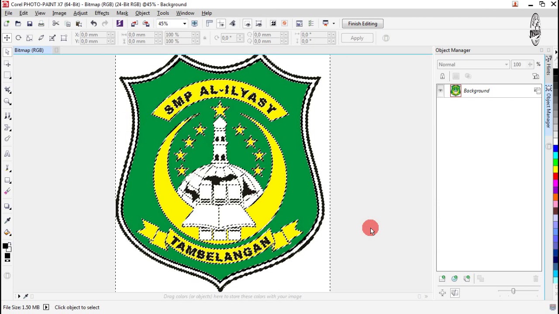Viewport: 559px width, 314px height.
Task: Open the zoom level 45% dropdown
Action: (184, 24)
